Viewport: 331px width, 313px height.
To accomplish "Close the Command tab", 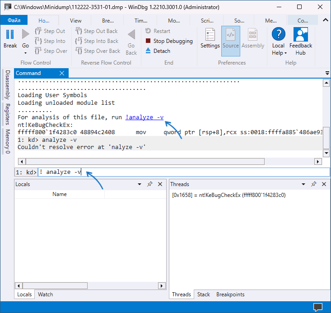I will coord(62,73).
